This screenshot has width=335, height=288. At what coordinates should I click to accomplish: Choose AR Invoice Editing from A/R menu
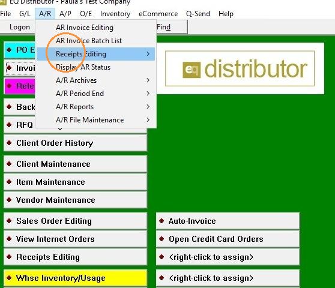tap(95, 28)
